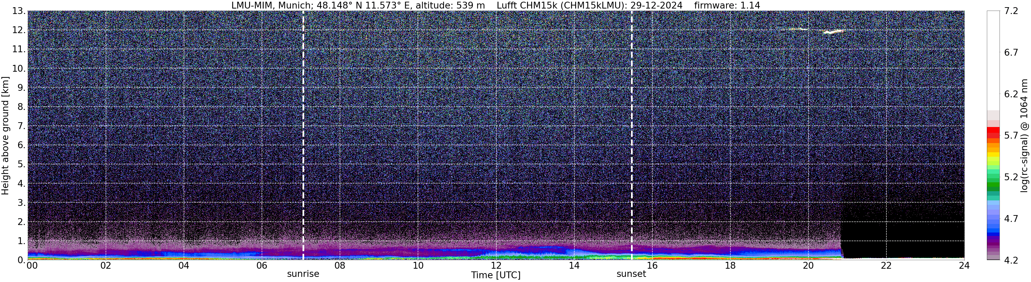This screenshot has width=1031, height=282.
Task: Pick the white top section of the colorbar
Action: 993,61
